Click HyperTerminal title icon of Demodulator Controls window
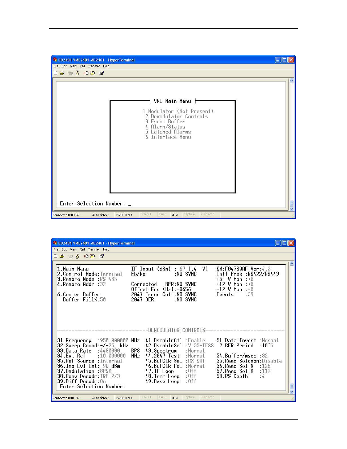347x449 pixels. point(55,243)
